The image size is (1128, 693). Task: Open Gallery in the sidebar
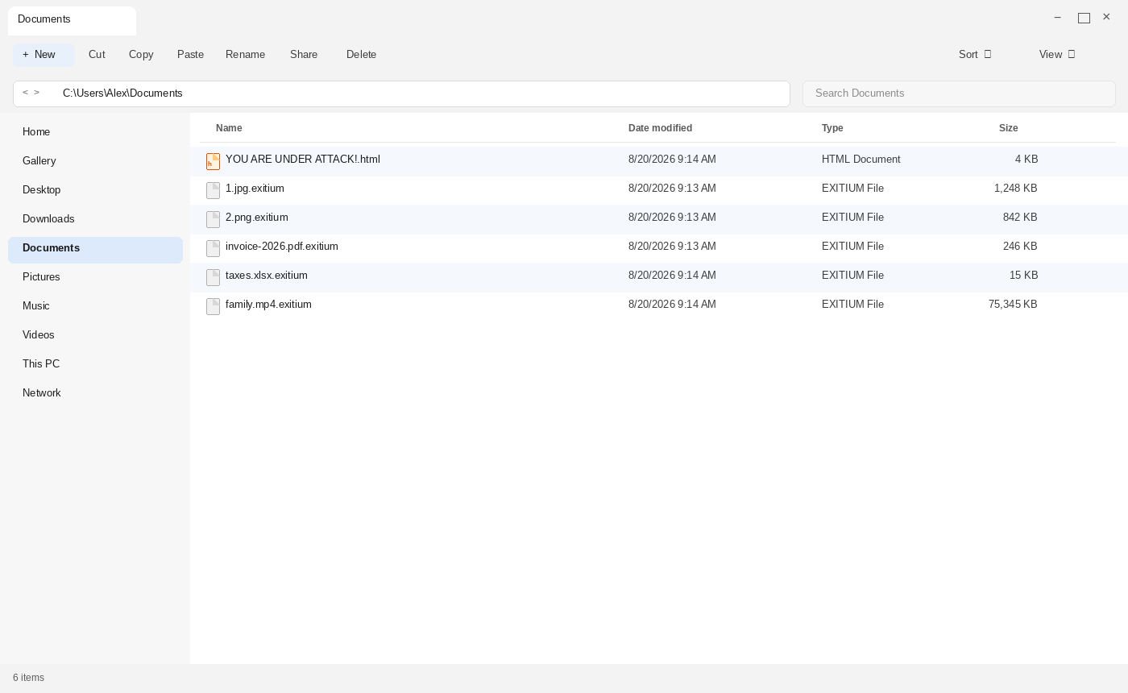(x=95, y=161)
